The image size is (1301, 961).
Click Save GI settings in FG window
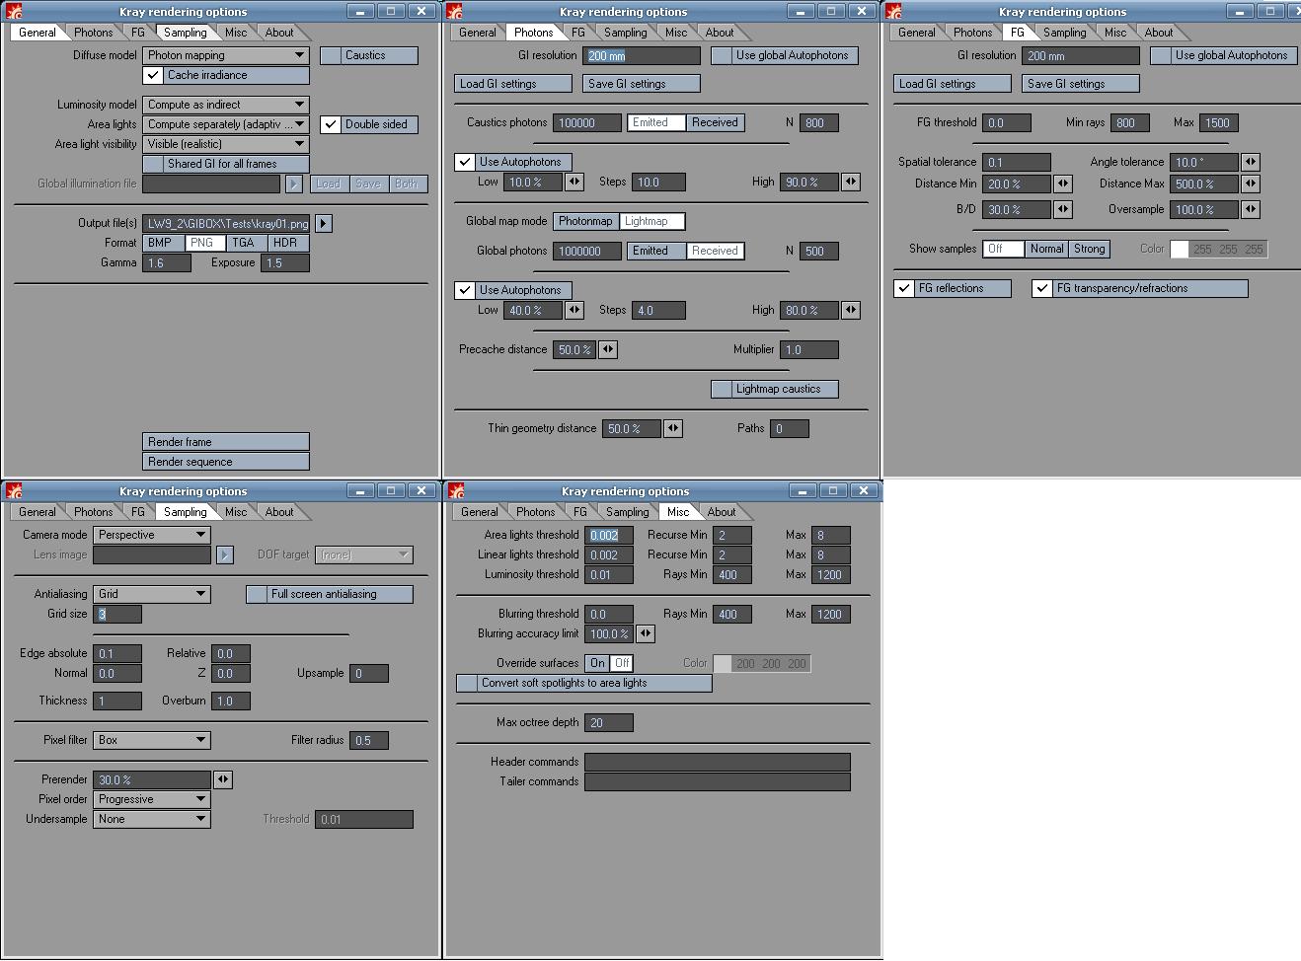point(1081,84)
